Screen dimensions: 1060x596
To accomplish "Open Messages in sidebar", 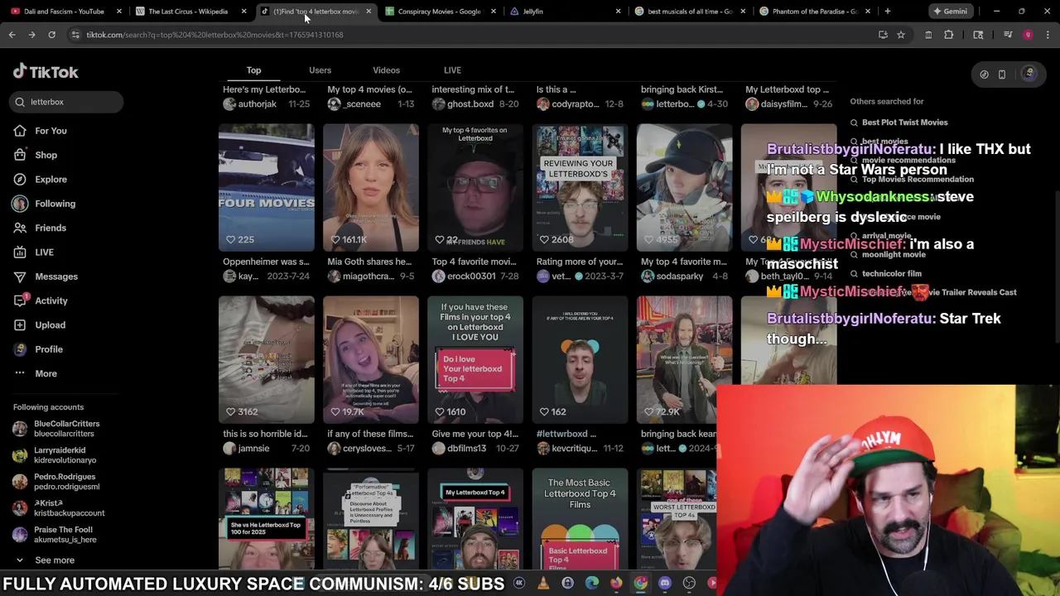I will [x=55, y=276].
